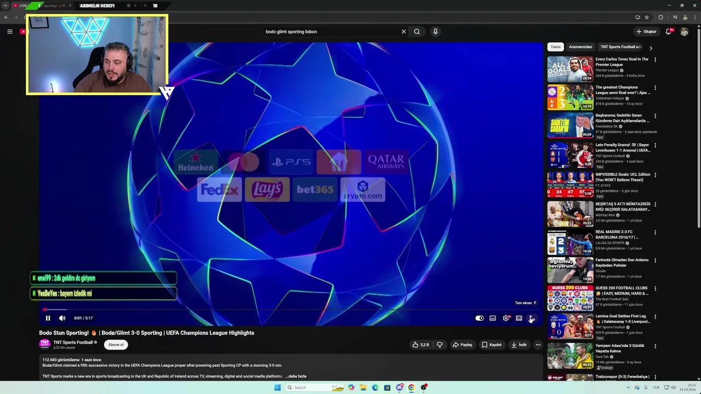The height and width of the screenshot is (394, 701).
Task: Enter full screen using the fullscreen icon
Action: tap(532, 318)
